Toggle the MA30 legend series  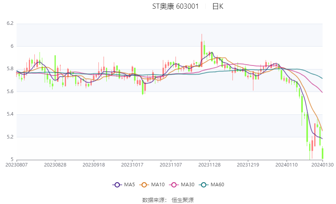point(182,185)
